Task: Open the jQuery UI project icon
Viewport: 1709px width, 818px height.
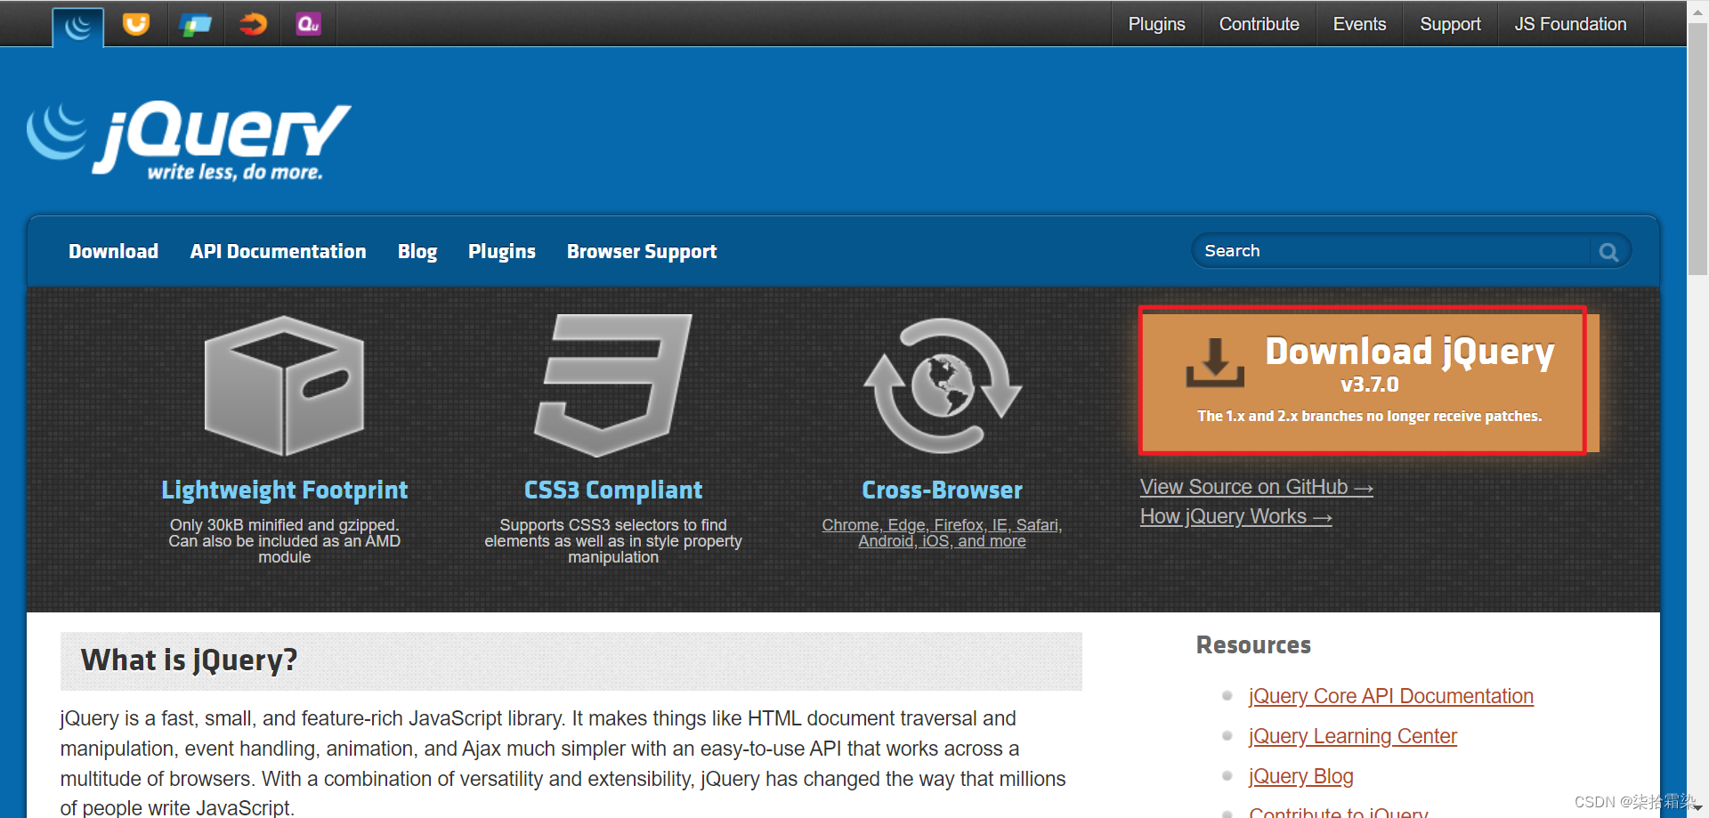Action: coord(136,24)
